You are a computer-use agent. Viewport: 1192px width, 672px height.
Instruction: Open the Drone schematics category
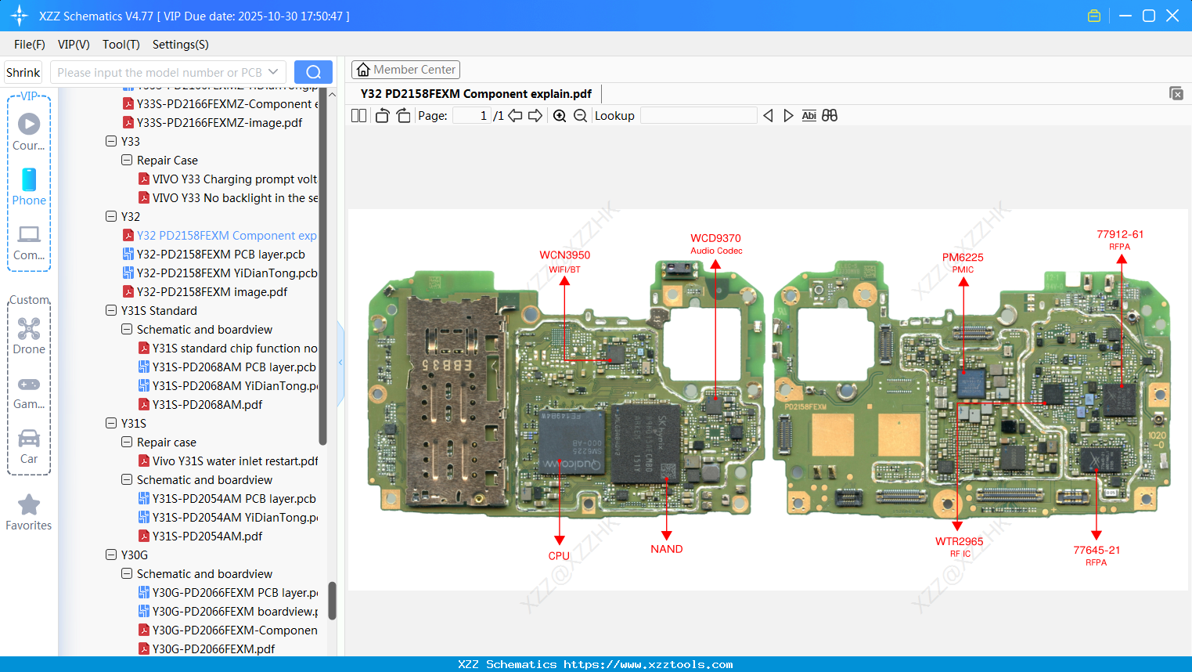point(28,335)
